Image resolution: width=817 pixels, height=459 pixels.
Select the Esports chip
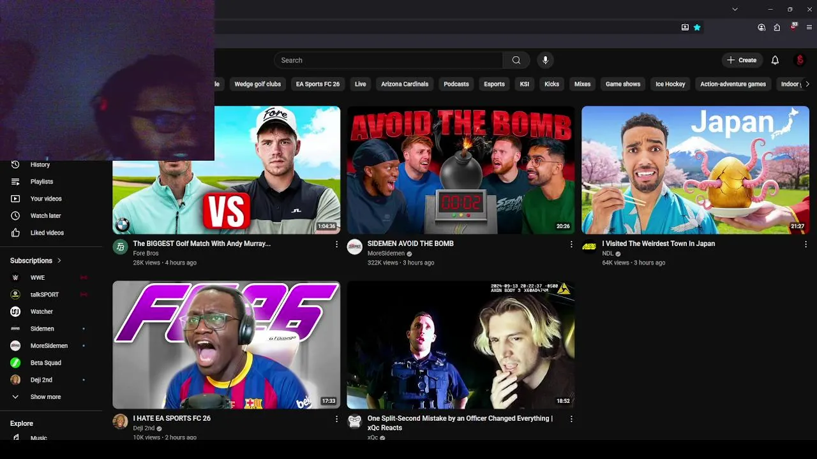[x=494, y=84]
